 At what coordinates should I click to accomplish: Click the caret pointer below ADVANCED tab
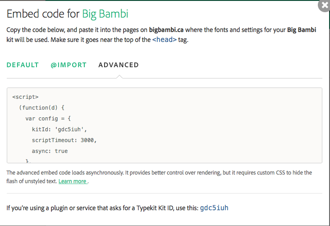pos(119,76)
